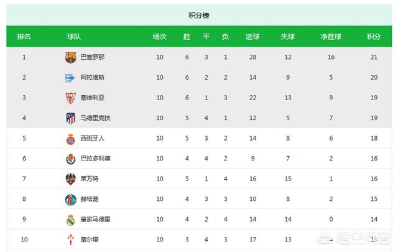The width and height of the screenshot is (398, 252).
Task: Click the Atlético Madrid club crest icon
Action: tap(70, 118)
